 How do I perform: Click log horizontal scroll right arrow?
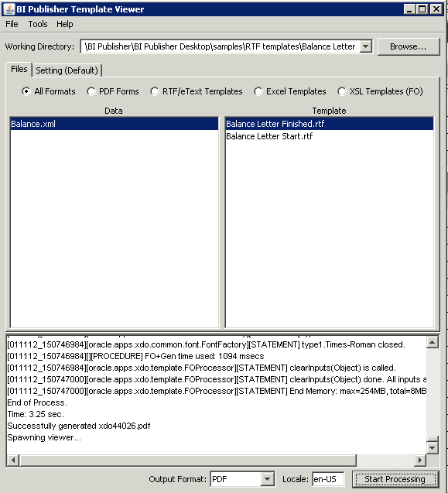(x=419, y=460)
